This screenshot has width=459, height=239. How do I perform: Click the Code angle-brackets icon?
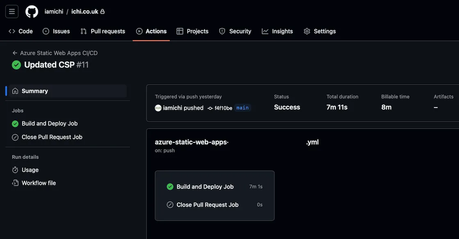12,31
